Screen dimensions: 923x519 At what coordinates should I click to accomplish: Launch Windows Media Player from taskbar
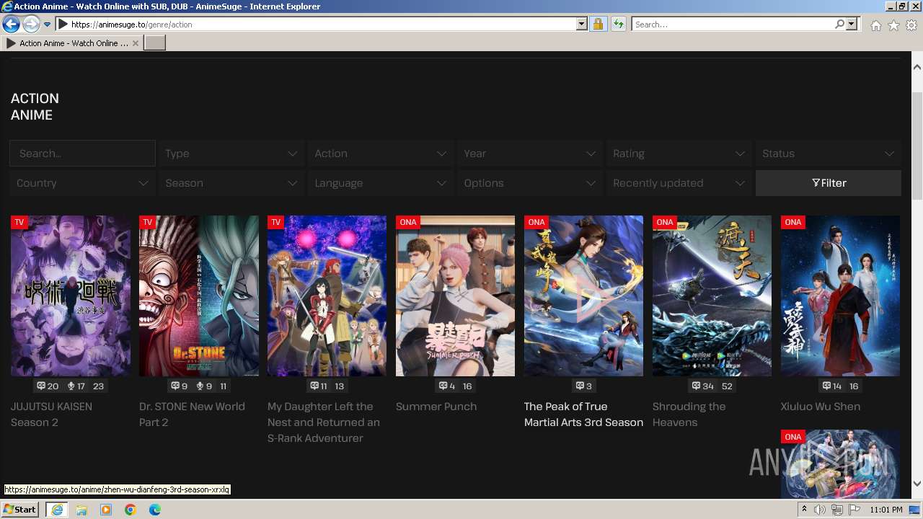(x=106, y=510)
